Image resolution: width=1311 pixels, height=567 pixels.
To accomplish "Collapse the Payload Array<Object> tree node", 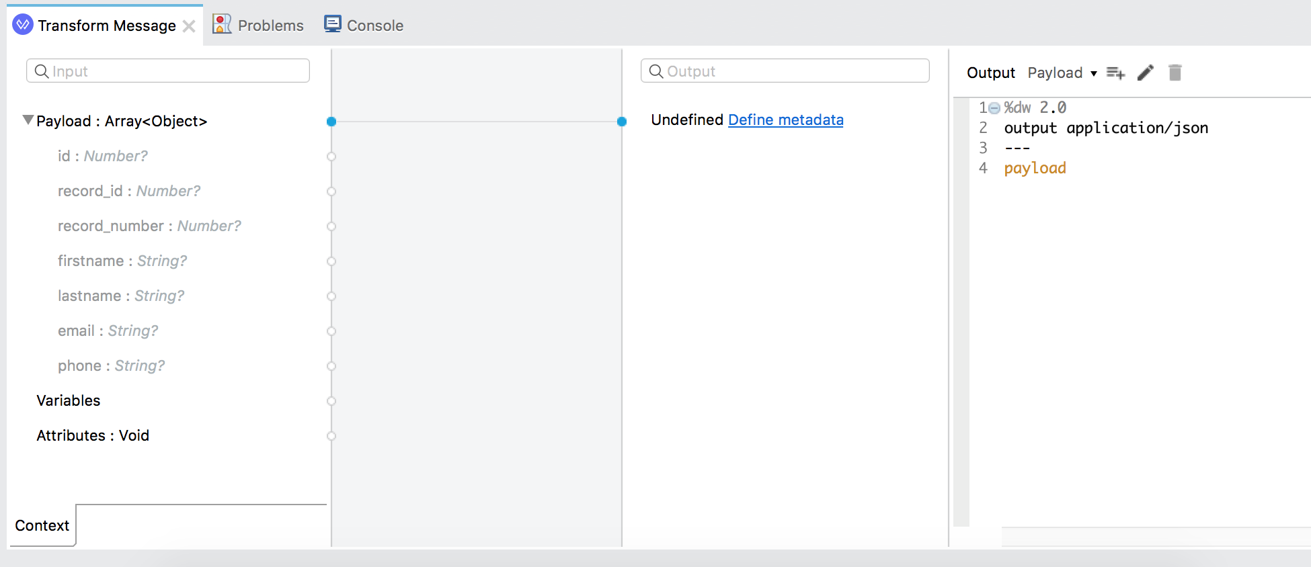I will click(28, 120).
